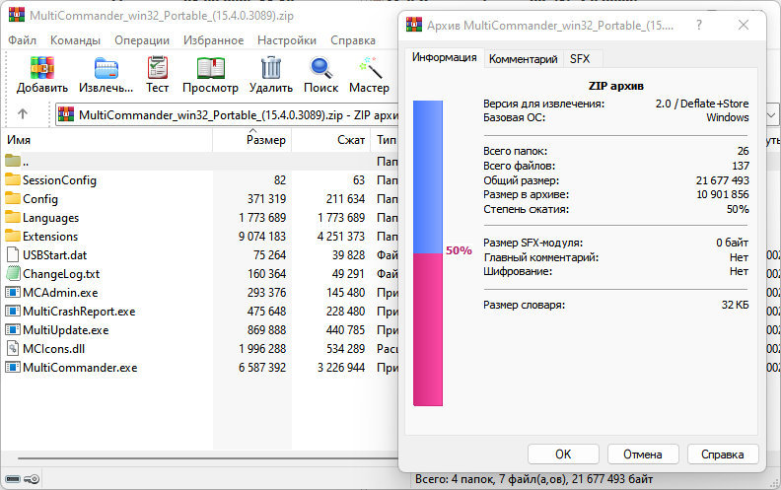This screenshot has width=781, height=490.
Task: Sort by the Сжат column header
Action: point(330,140)
